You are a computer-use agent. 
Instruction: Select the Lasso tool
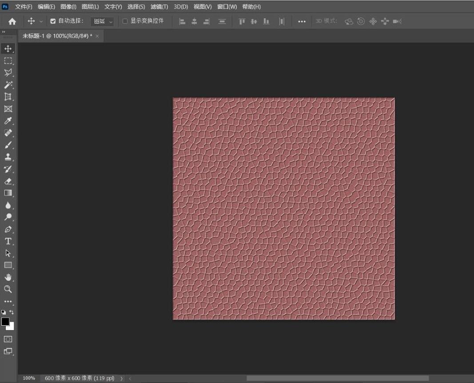coord(8,73)
